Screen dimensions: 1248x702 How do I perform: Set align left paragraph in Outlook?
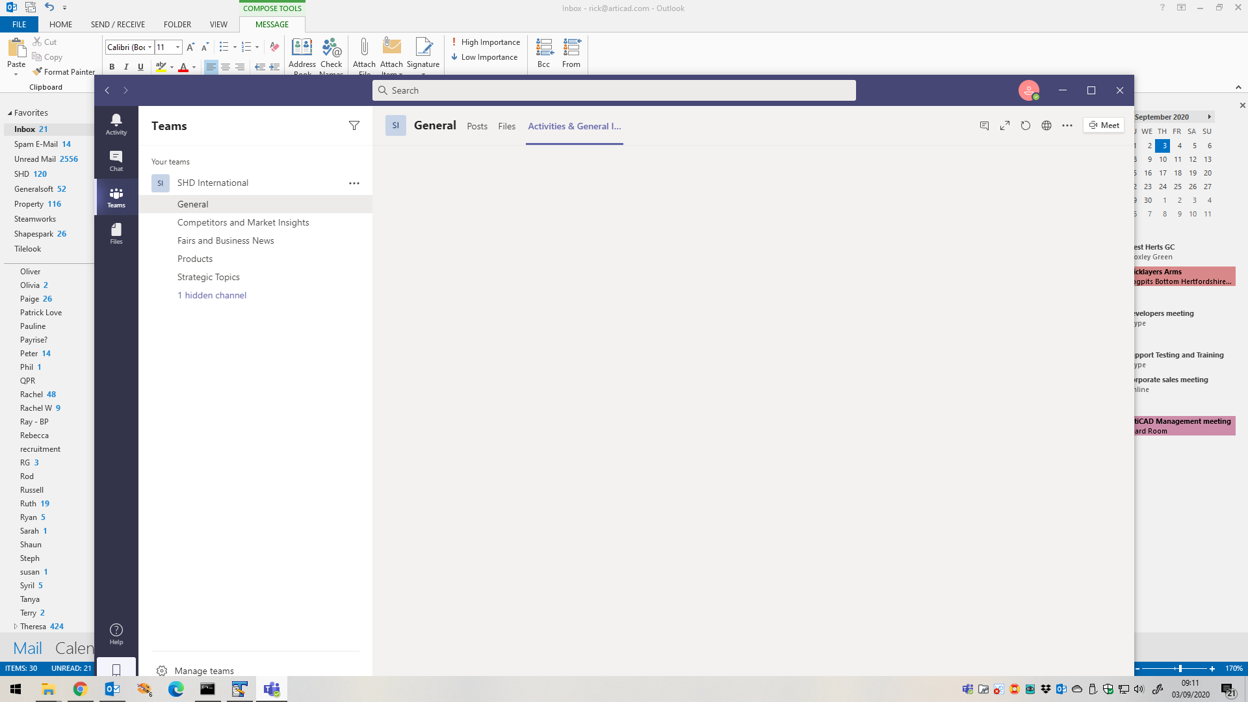211,67
